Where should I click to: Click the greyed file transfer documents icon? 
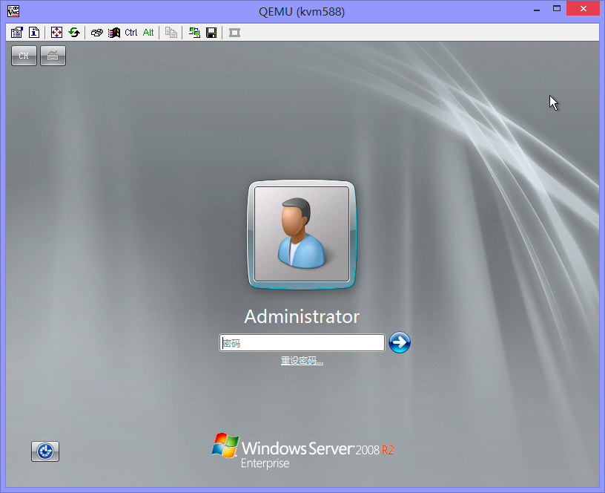click(x=171, y=33)
